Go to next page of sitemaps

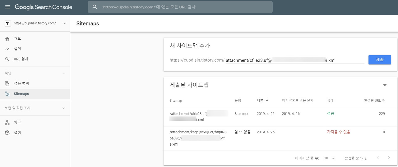389,158
